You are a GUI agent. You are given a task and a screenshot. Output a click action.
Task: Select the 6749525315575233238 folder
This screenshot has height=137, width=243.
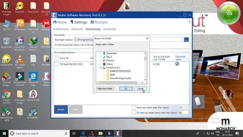(120, 71)
